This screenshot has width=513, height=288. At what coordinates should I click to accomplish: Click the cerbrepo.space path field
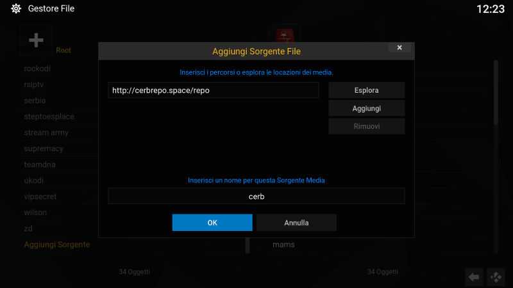(214, 90)
